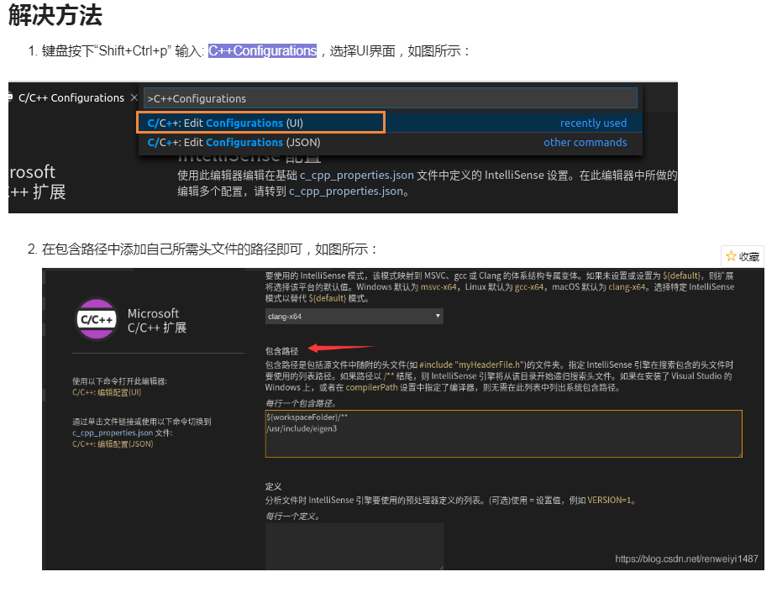777x598 pixels.
Task: Close the C/C++ Configurations editor tab
Action: click(133, 97)
